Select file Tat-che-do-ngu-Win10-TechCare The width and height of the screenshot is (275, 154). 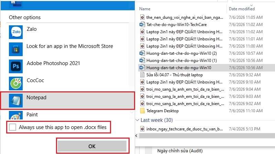(176, 24)
